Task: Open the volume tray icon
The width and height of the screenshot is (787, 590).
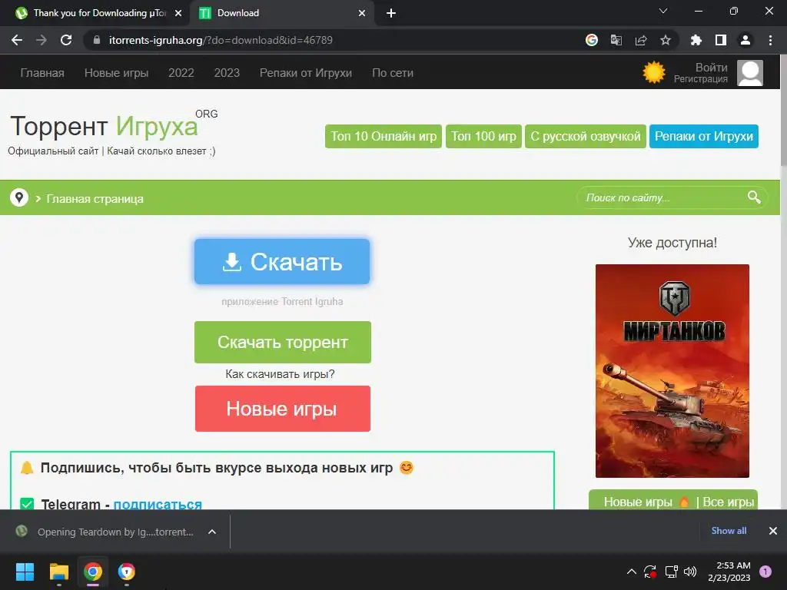Action: click(x=690, y=572)
